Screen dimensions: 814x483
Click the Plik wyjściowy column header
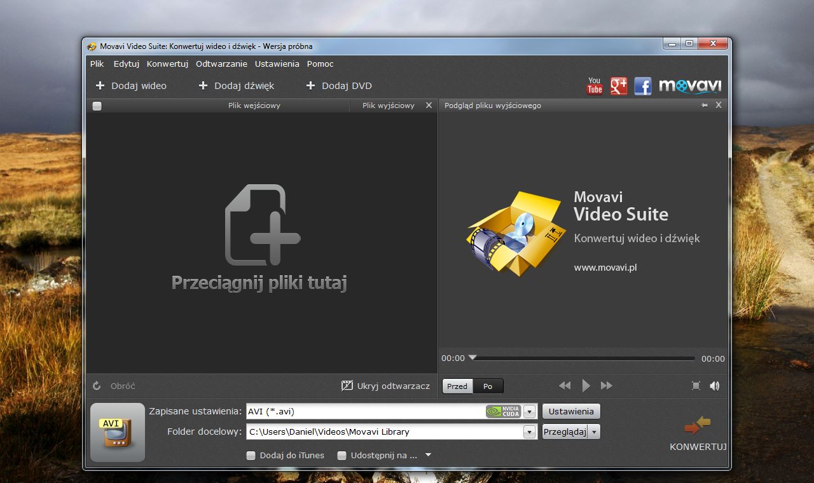[389, 105]
